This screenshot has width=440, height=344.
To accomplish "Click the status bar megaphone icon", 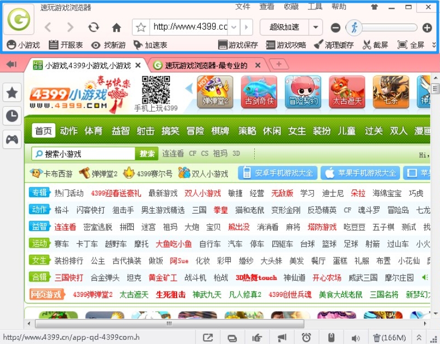I will click(x=282, y=337).
